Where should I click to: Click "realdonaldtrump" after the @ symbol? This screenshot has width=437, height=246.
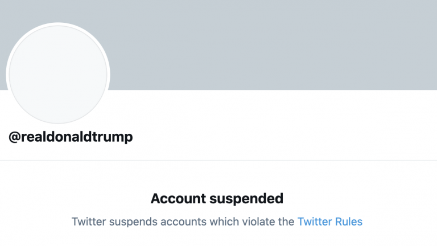[77, 137]
